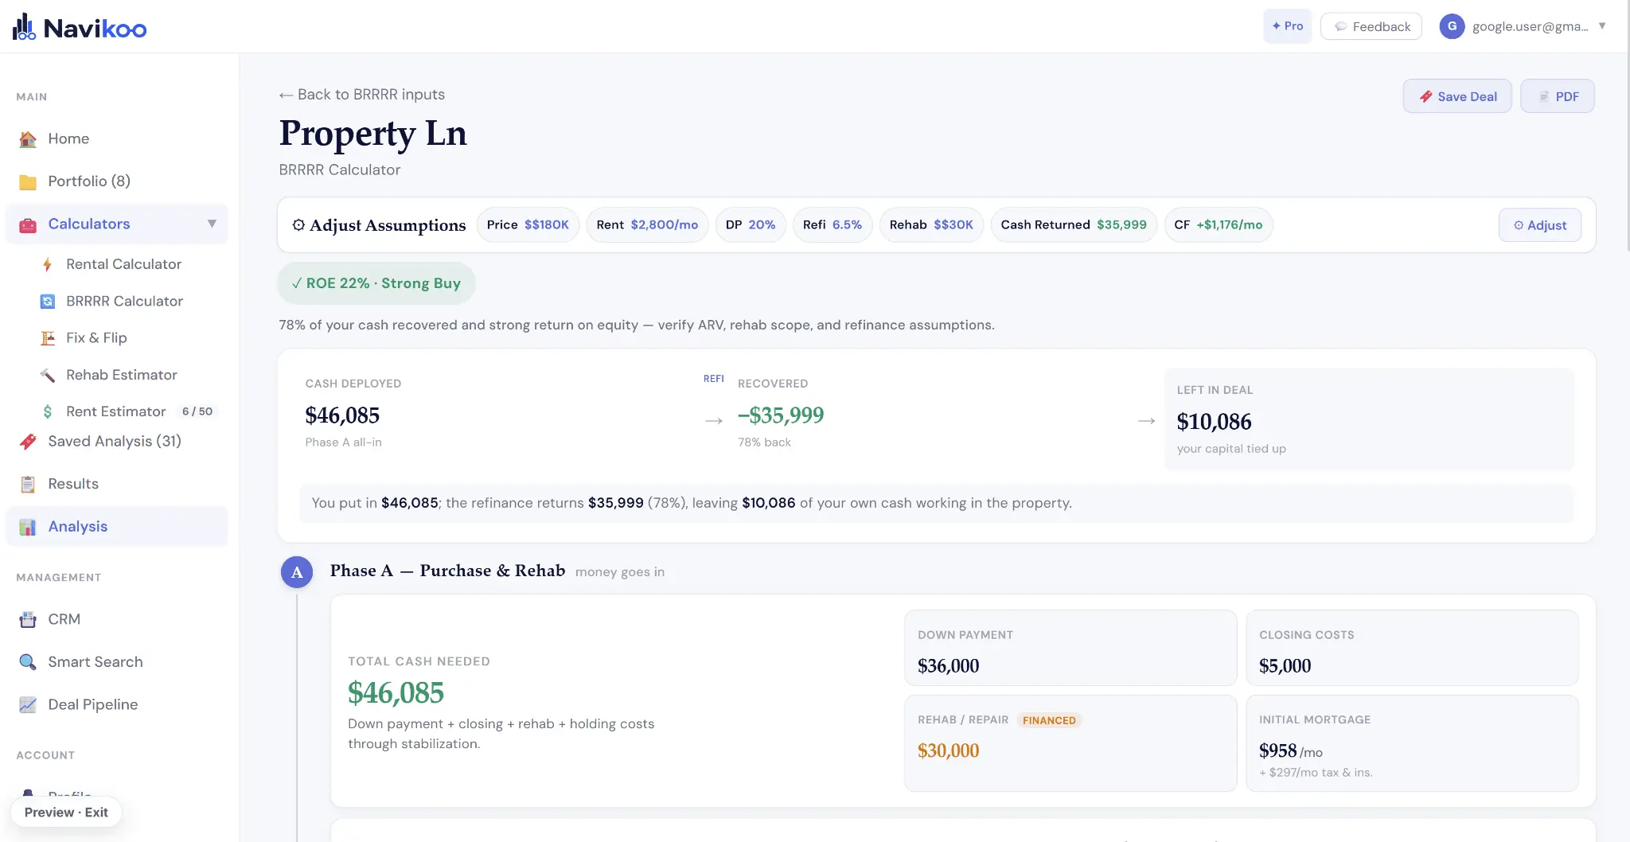Click the Property Ln title
The height and width of the screenshot is (842, 1630).
(x=372, y=134)
